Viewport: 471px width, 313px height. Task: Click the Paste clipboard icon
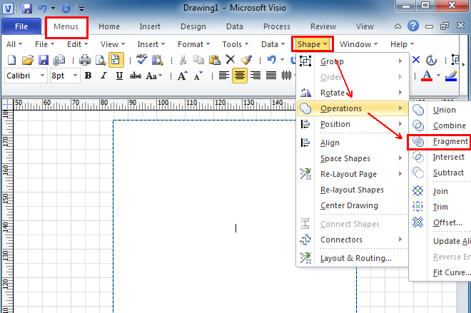coord(215,60)
